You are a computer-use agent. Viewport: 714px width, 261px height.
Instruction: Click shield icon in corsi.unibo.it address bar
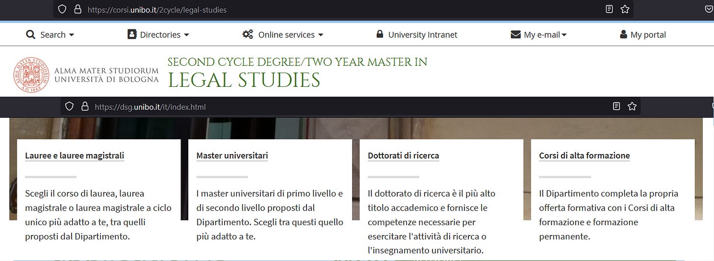coord(62,9)
